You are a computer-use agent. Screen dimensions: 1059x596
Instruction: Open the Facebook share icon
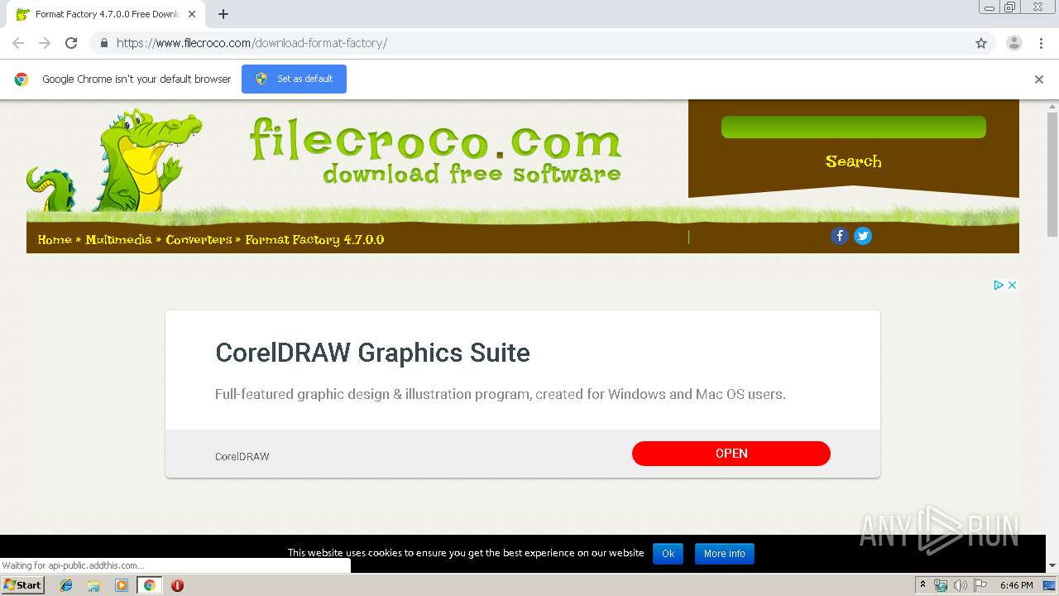839,236
